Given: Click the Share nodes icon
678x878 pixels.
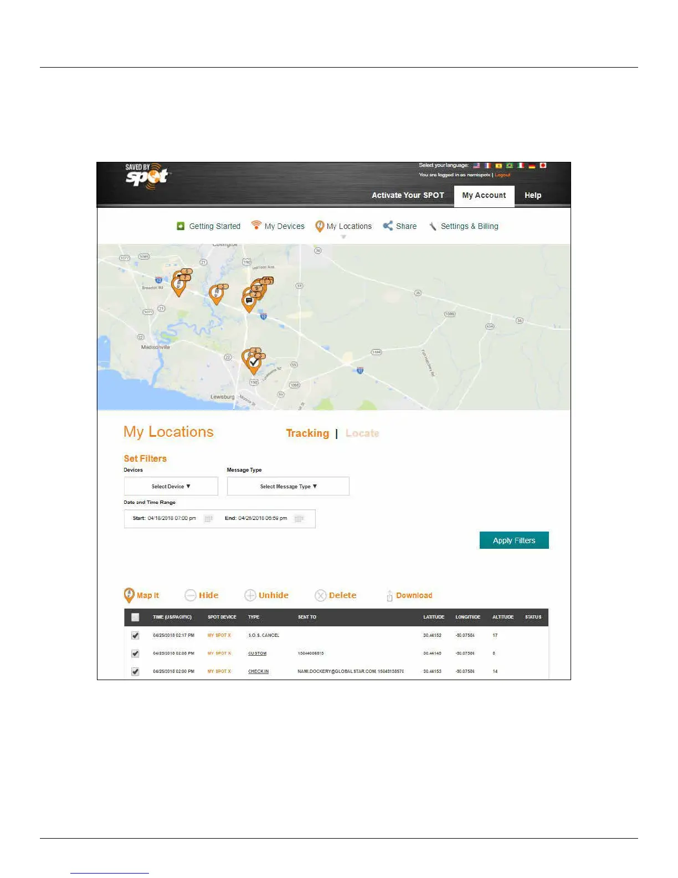Looking at the screenshot, I should coord(388,226).
